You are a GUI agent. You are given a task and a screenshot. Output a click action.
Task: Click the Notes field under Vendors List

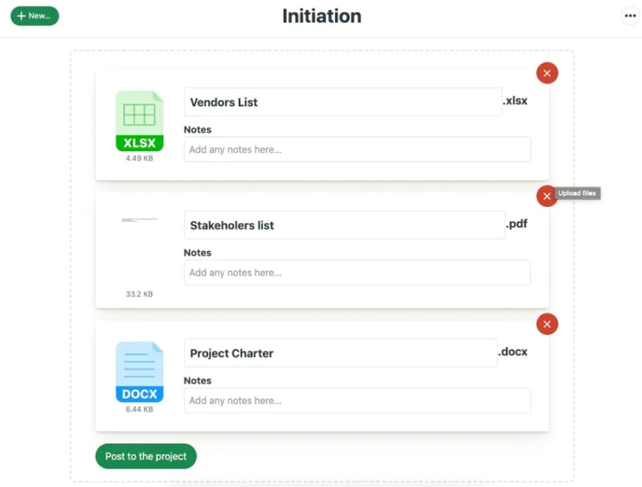[x=357, y=149]
